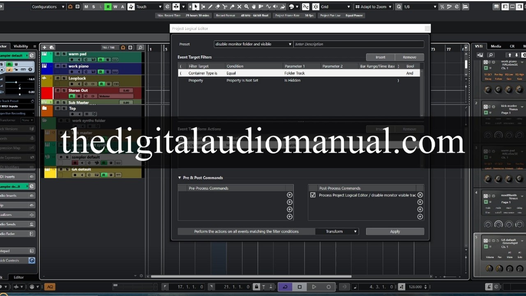
Task: Click the Track Presets icon beside Add Track
Action: [52, 47]
